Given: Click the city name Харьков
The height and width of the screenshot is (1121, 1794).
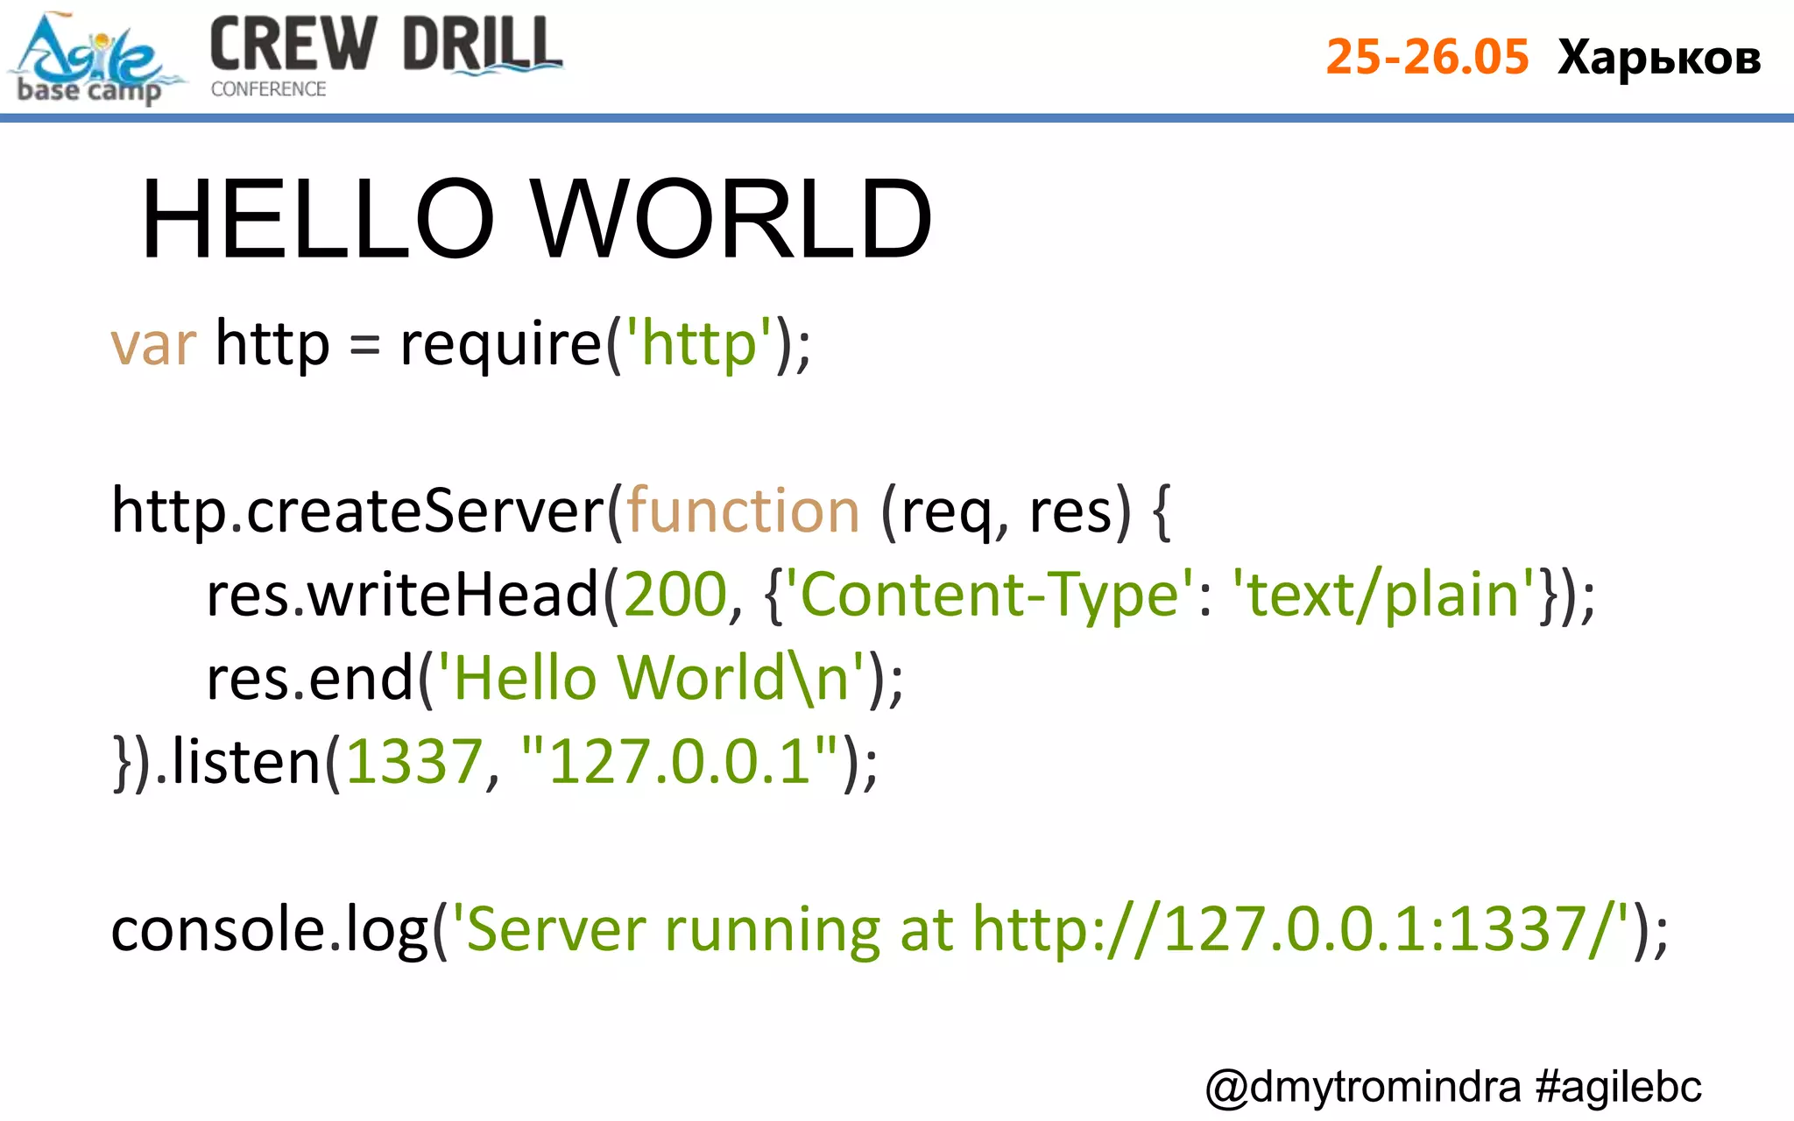Looking at the screenshot, I should [x=1659, y=59].
